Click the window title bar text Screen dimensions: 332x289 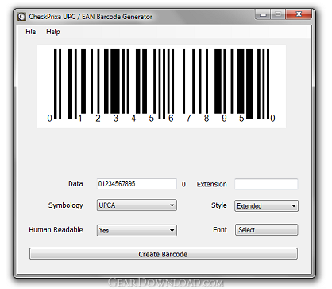click(x=91, y=17)
